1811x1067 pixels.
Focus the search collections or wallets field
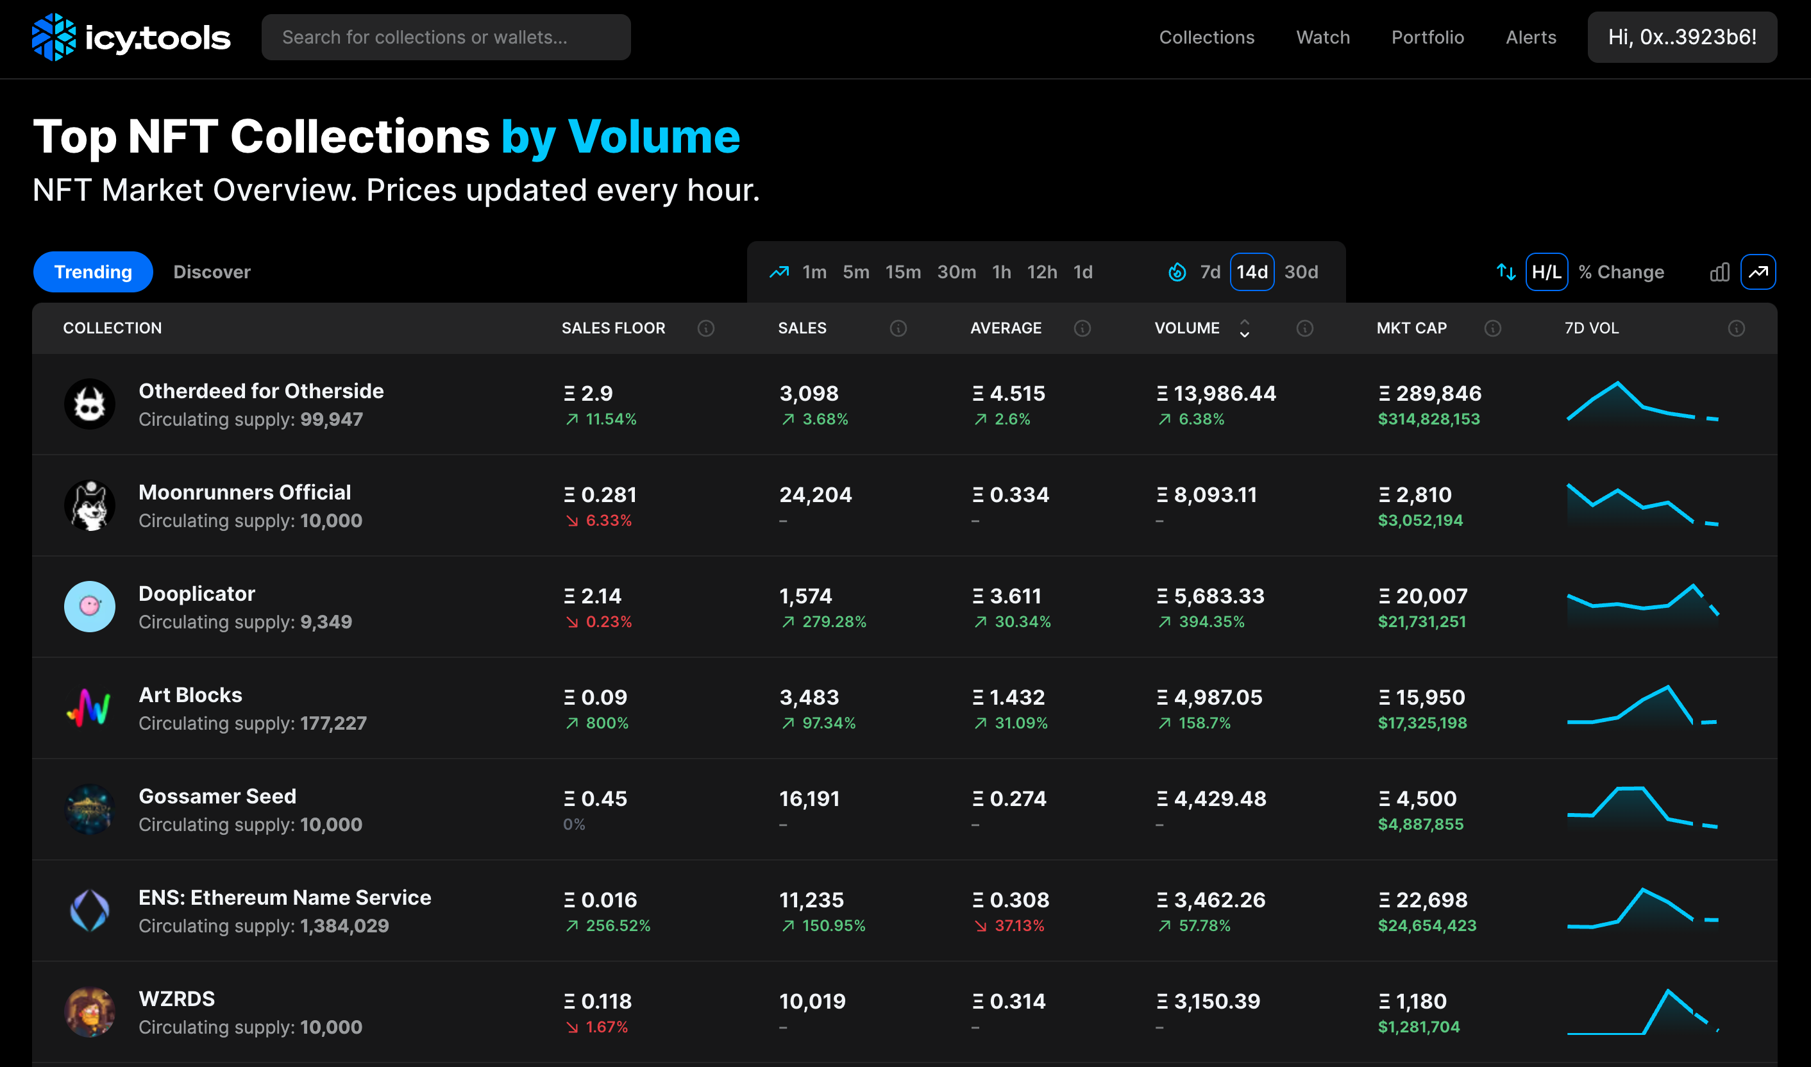point(446,37)
